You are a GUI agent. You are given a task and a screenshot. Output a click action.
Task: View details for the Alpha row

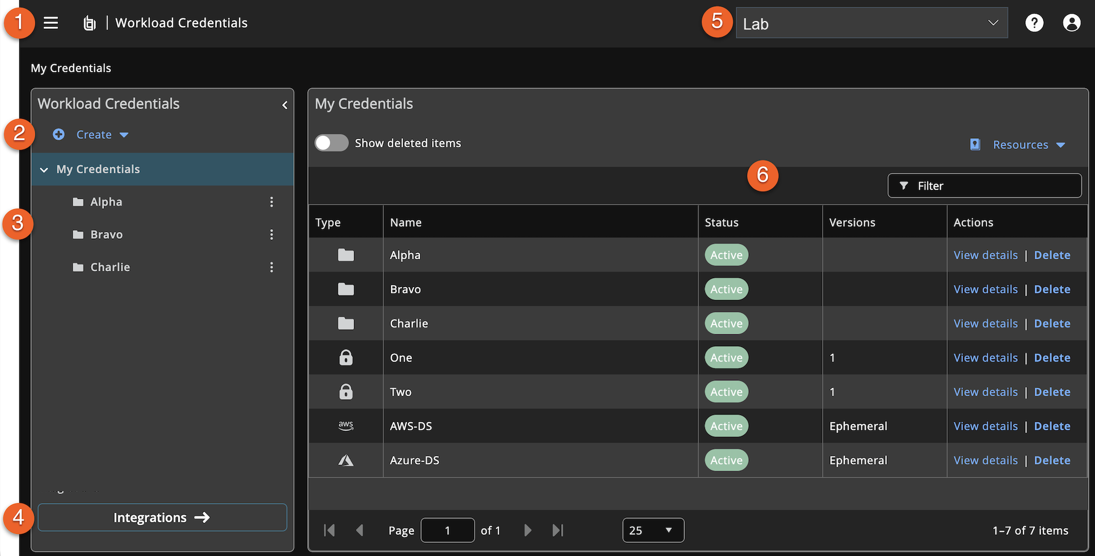[x=986, y=255]
